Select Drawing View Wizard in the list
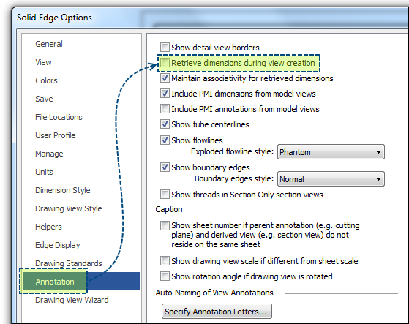Viewport: 409px width, 324px height. 72,300
